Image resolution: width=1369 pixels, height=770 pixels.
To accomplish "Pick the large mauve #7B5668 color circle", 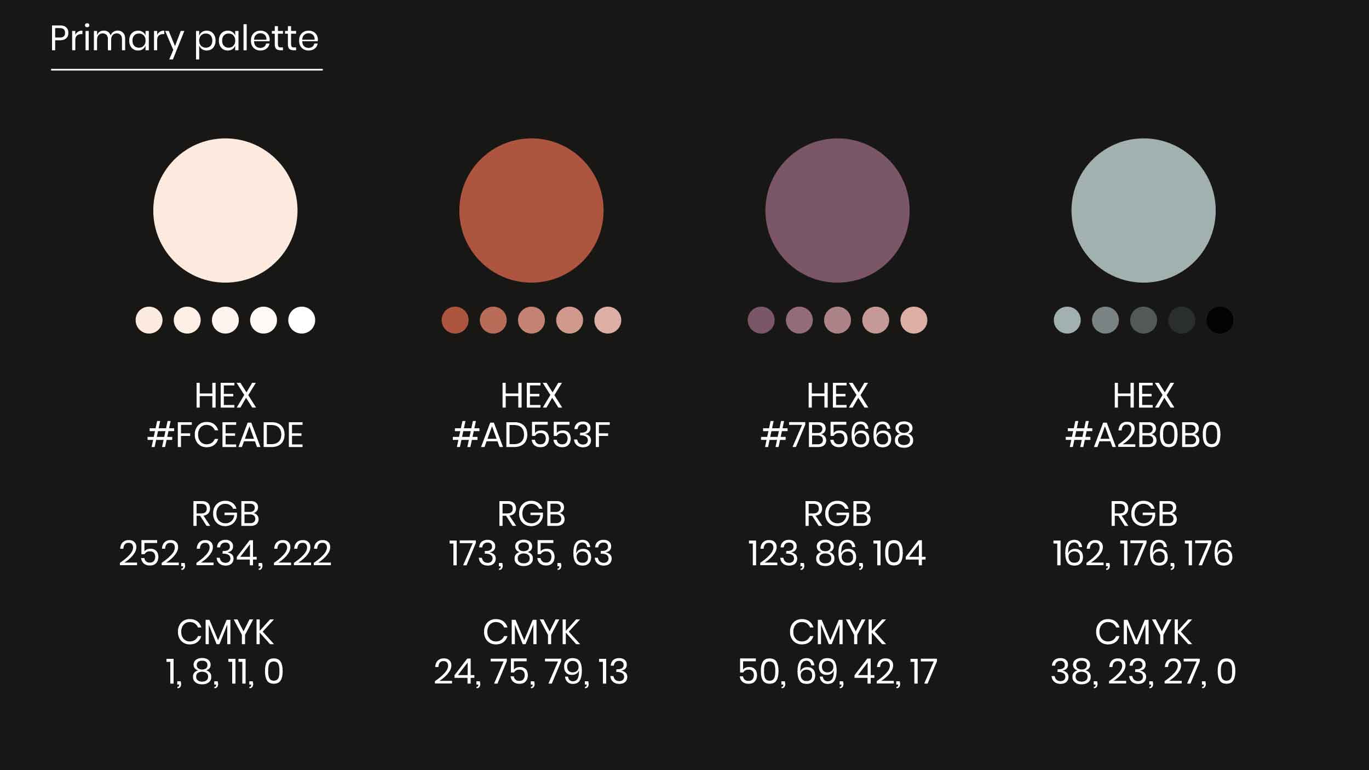I will (x=837, y=210).
